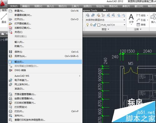The height and width of the screenshot is (123, 156).
Task: Choose 另存为(A)... menu entry
Action: pyautogui.click(x=45, y=56)
